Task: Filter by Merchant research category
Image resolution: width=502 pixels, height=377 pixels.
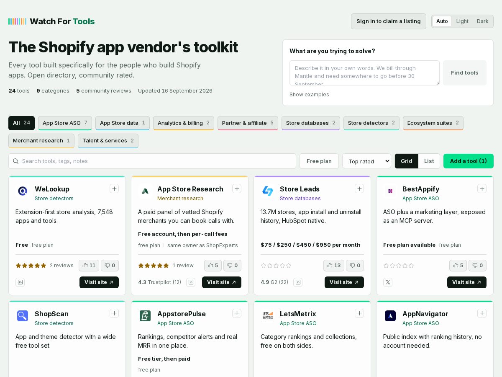Action: 41,141
